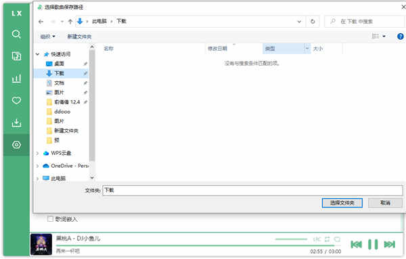
Task: Open the comment icon beside the loop icon
Action: [337, 239]
